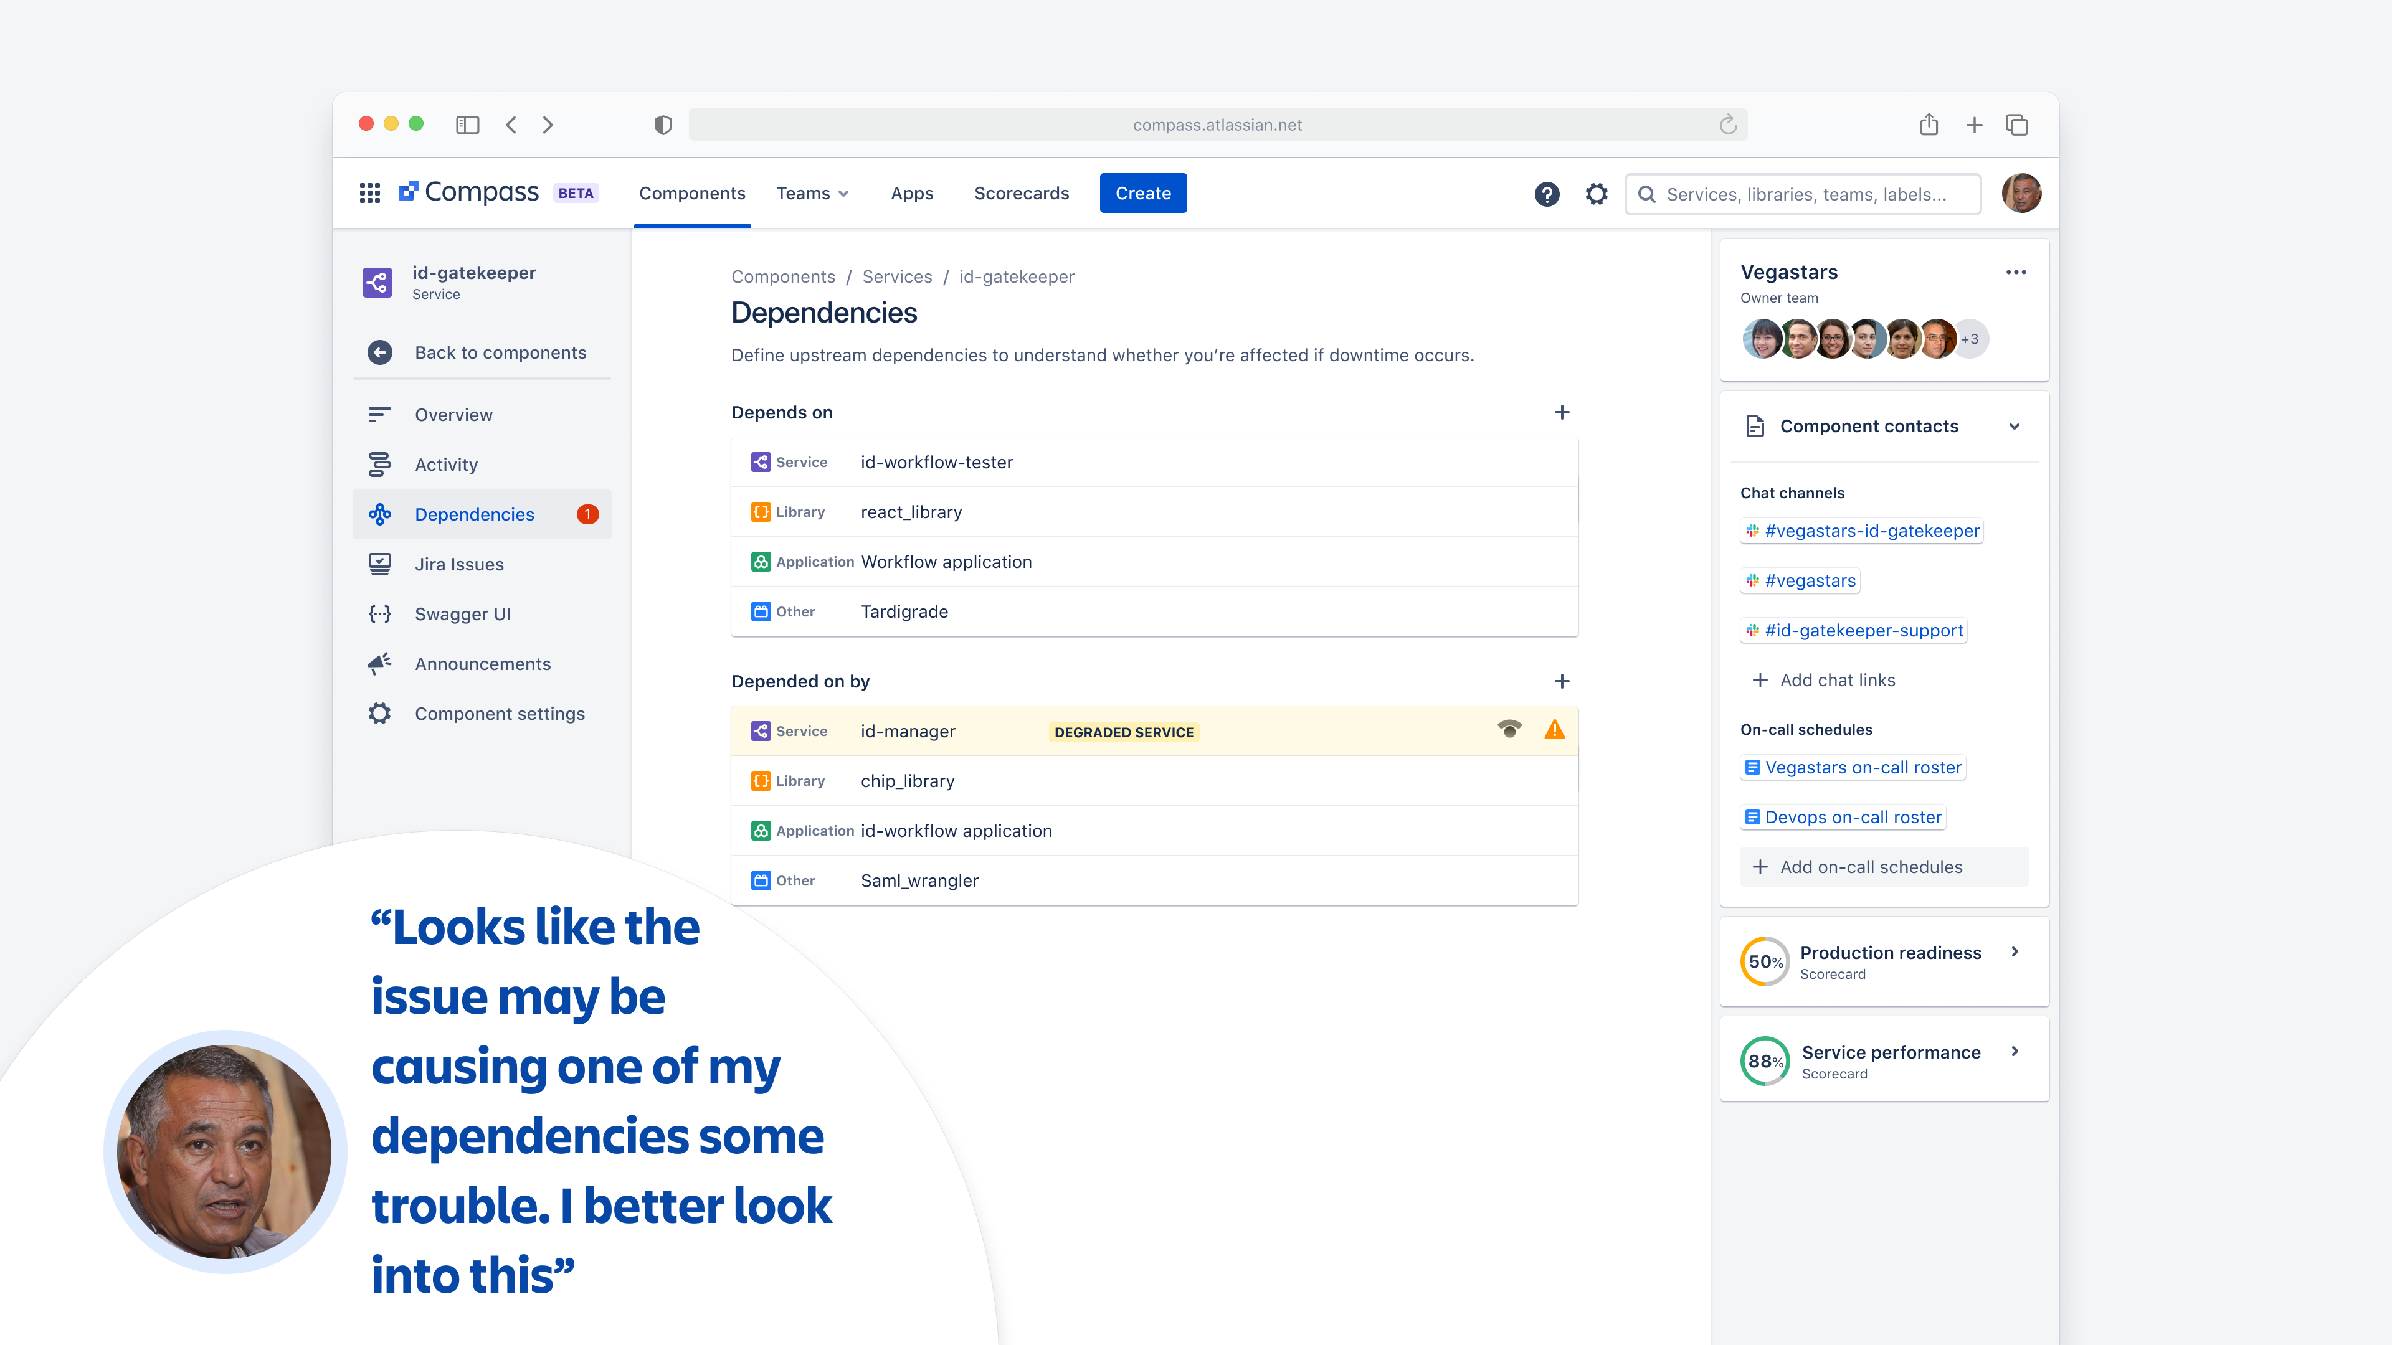The height and width of the screenshot is (1345, 2392).
Task: Add a new Depended on by dependency
Action: (x=1562, y=681)
